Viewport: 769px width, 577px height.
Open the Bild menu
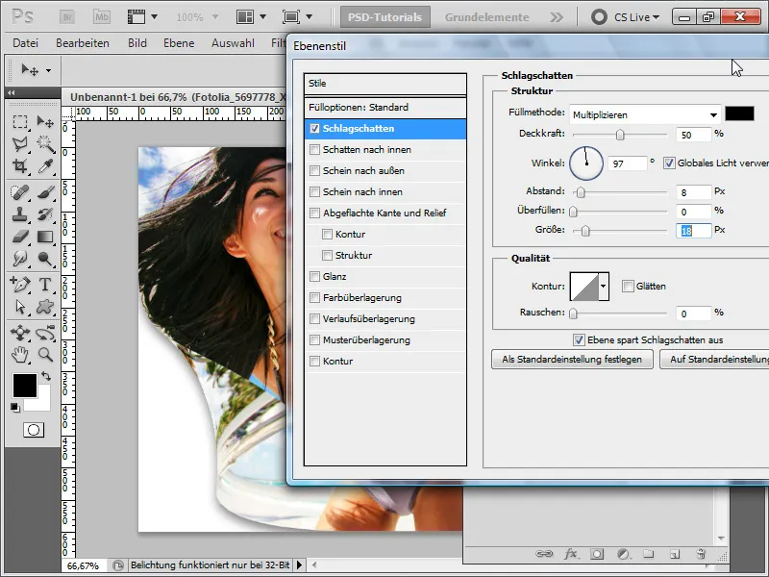click(x=137, y=43)
